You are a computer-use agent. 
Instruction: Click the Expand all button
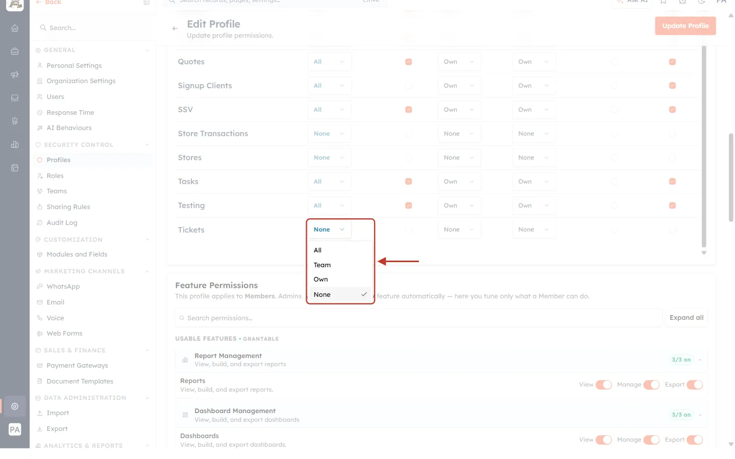point(687,318)
